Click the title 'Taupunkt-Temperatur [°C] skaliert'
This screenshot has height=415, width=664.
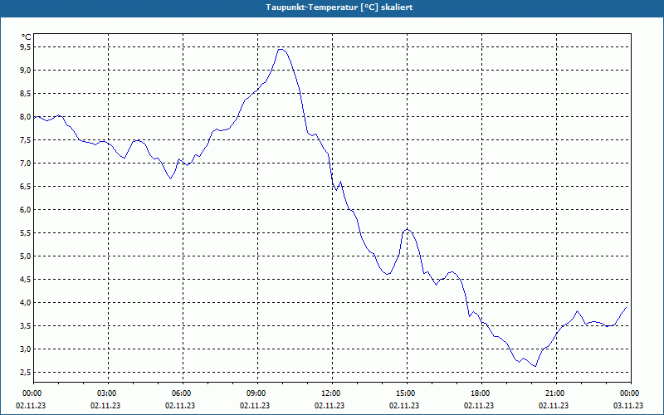tap(339, 7)
